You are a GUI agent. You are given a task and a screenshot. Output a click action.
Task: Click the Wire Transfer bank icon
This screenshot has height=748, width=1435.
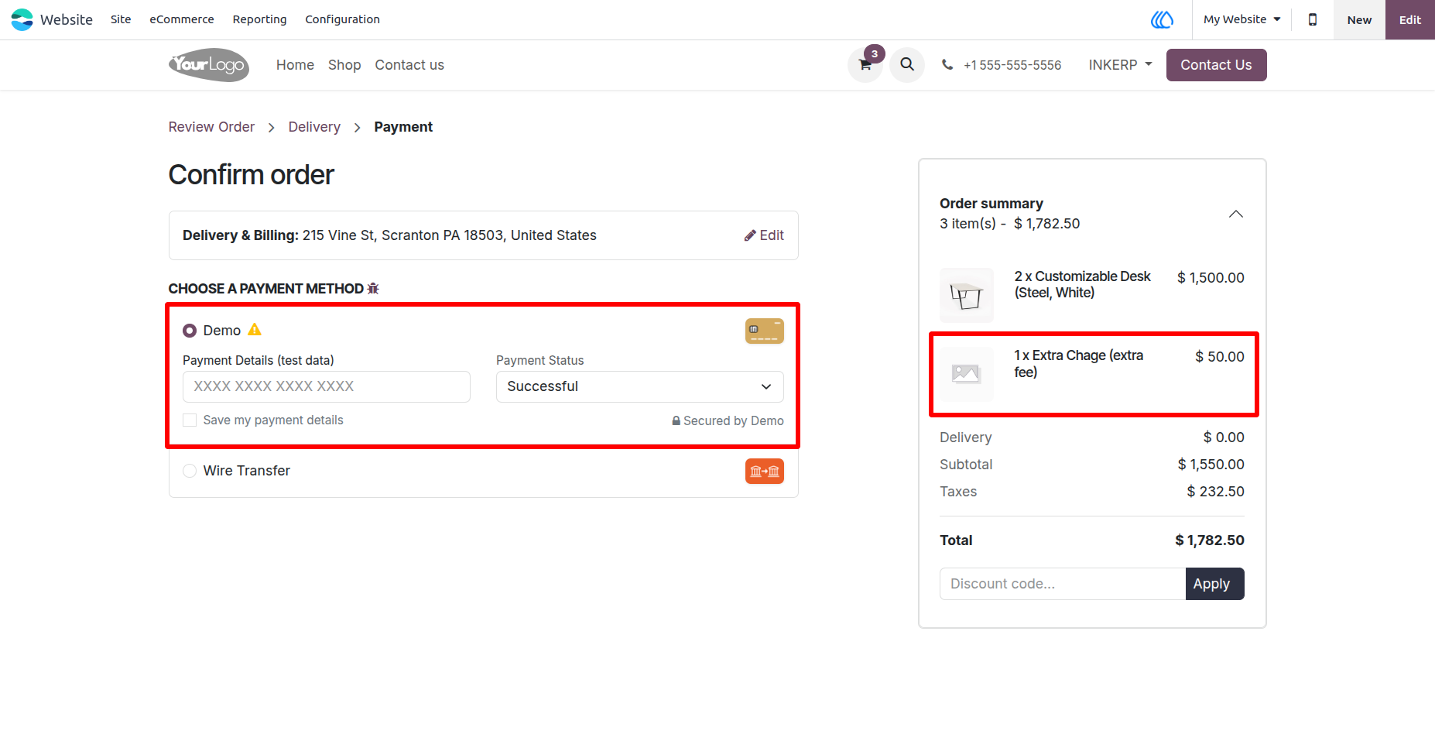click(x=765, y=471)
